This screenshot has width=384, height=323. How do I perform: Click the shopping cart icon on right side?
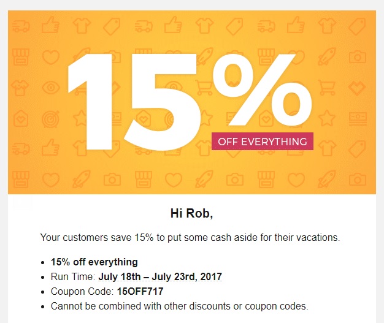point(327,88)
